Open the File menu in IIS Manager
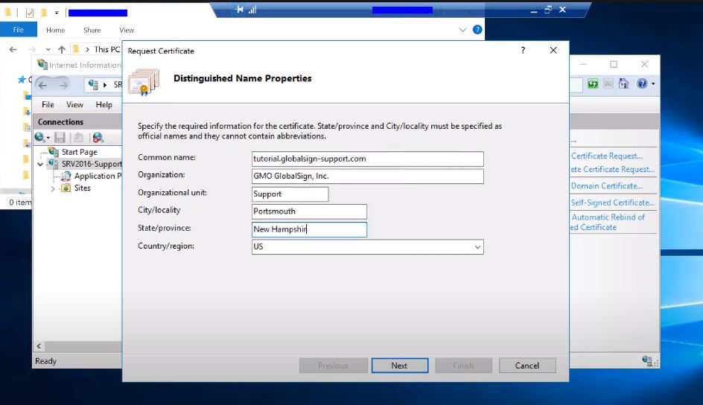This screenshot has height=405, width=703. tap(48, 104)
